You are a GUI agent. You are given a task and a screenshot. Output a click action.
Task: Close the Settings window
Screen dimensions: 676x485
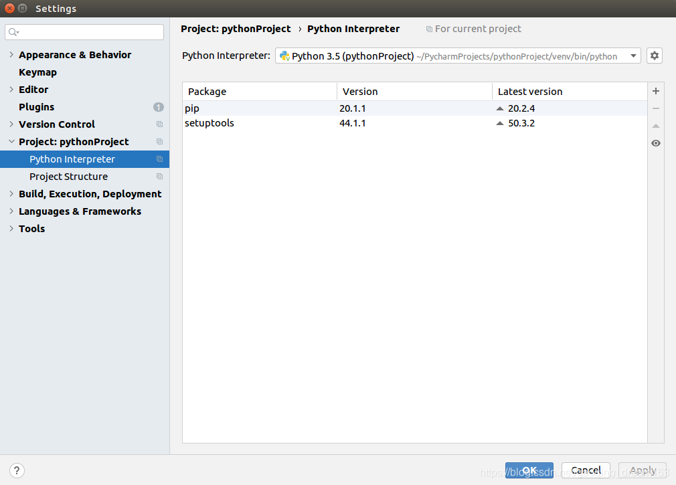9,8
